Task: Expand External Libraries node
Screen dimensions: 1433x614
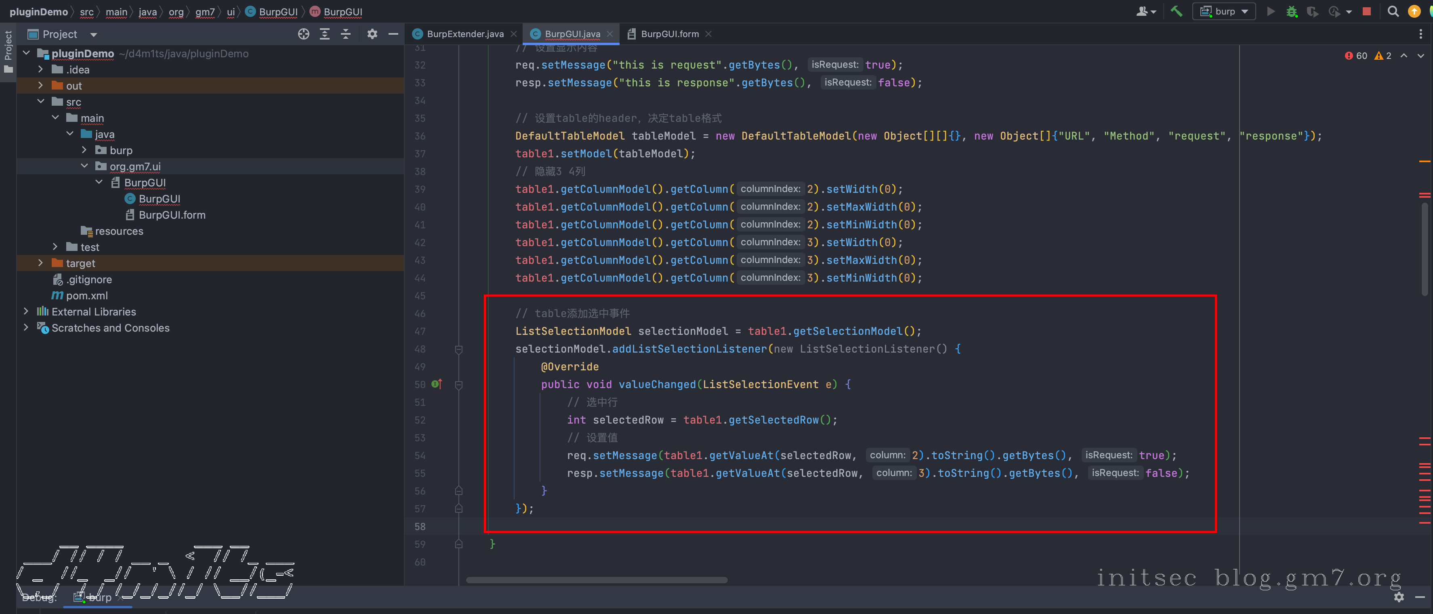Action: (25, 311)
